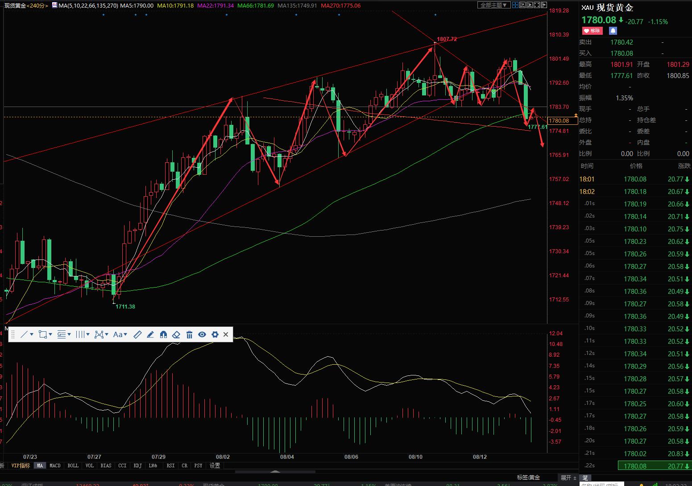Expand the line tool dropdown arrow
This screenshot has width=692, height=486.
coord(31,334)
